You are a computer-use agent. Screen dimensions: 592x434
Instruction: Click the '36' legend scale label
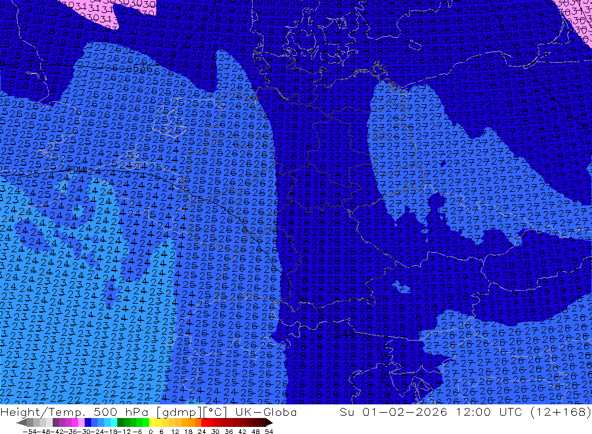point(229,432)
